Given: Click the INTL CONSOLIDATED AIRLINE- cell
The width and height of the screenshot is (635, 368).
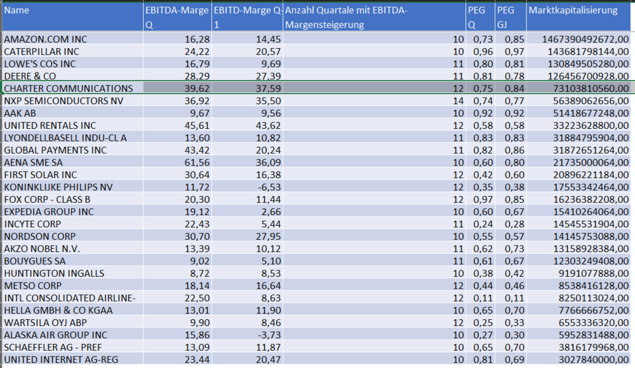Looking at the screenshot, I should click(72, 298).
